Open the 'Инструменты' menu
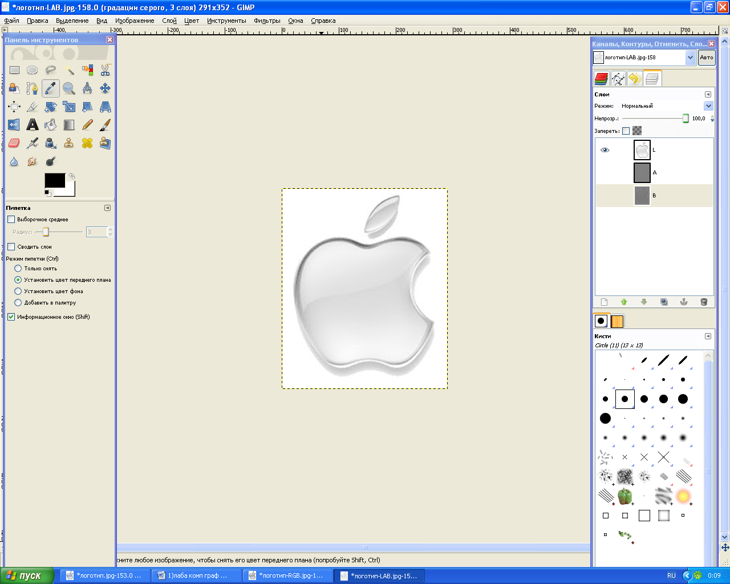This screenshot has height=584, width=730. 226,21
